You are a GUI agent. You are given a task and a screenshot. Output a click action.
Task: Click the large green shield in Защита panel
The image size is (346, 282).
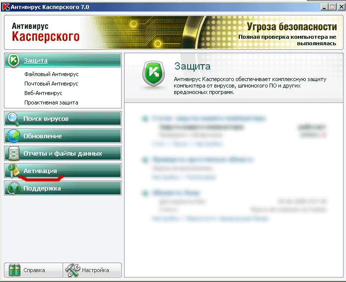153,74
